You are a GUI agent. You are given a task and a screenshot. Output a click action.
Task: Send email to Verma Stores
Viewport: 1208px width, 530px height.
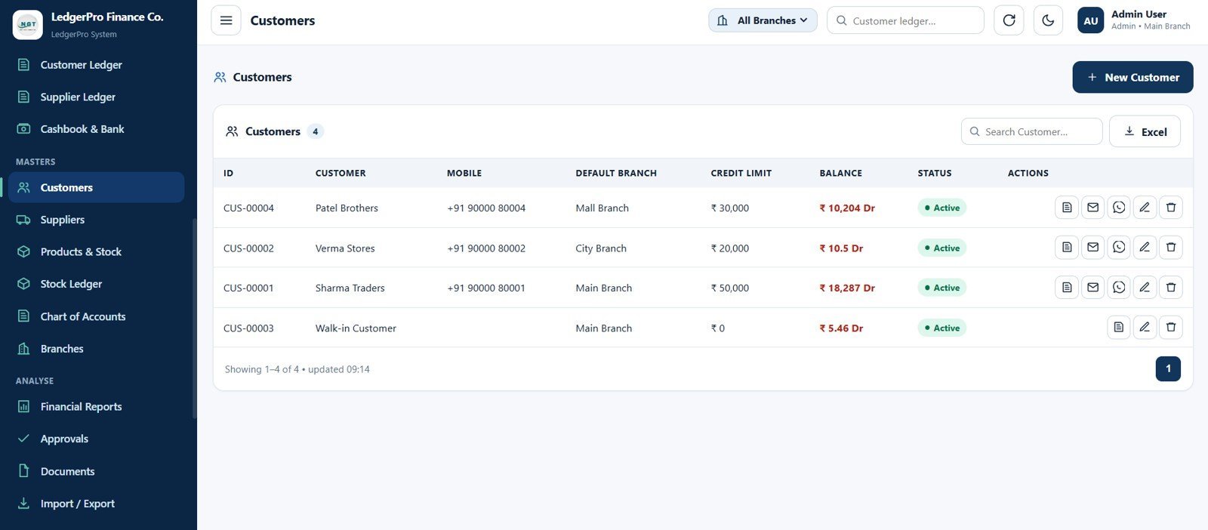(1092, 248)
